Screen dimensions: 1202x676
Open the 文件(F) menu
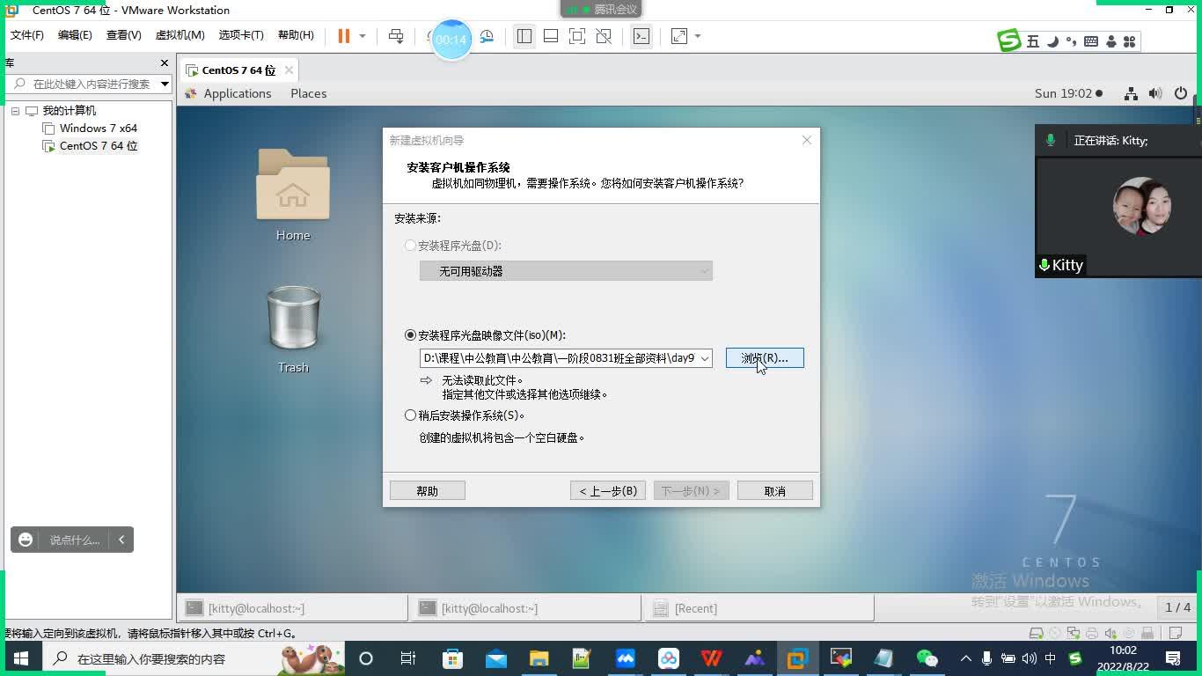pyautogui.click(x=26, y=35)
